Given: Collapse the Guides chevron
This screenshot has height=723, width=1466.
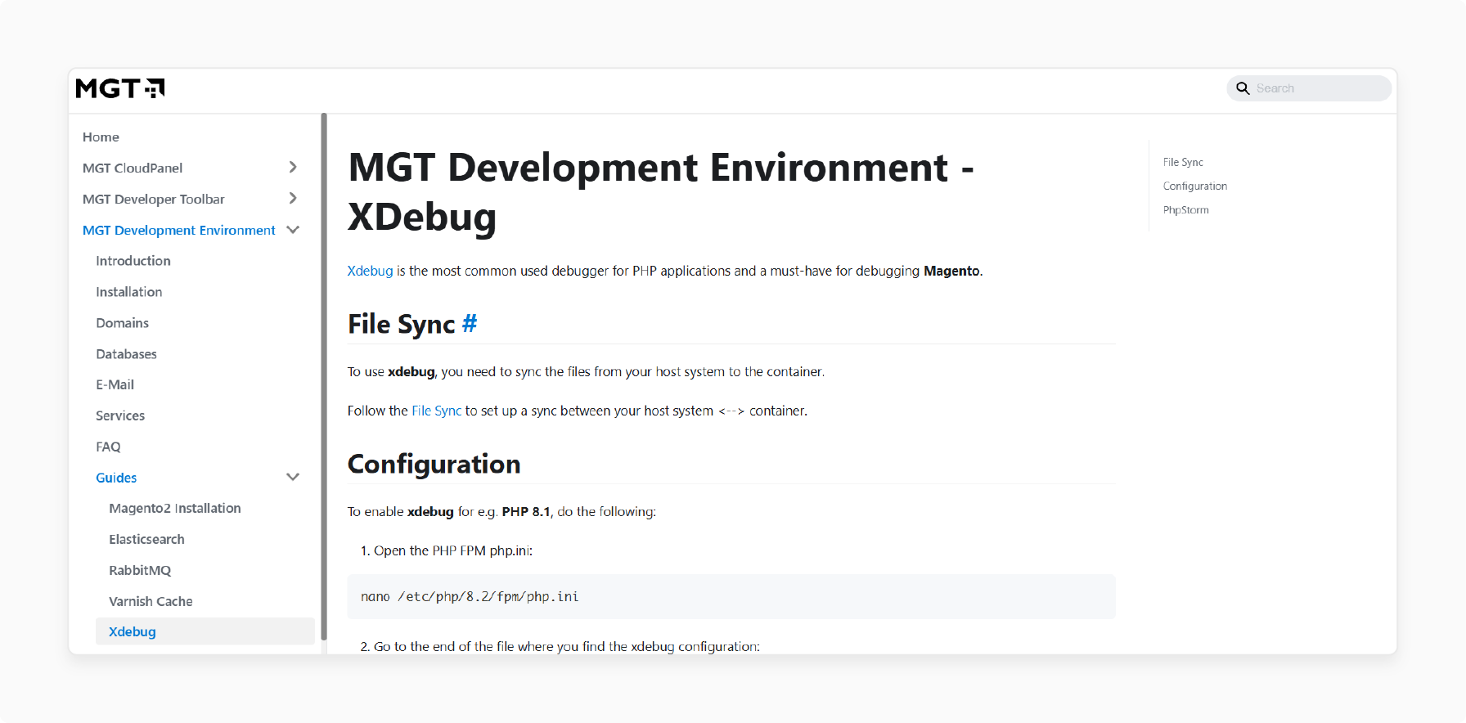Looking at the screenshot, I should coord(293,477).
